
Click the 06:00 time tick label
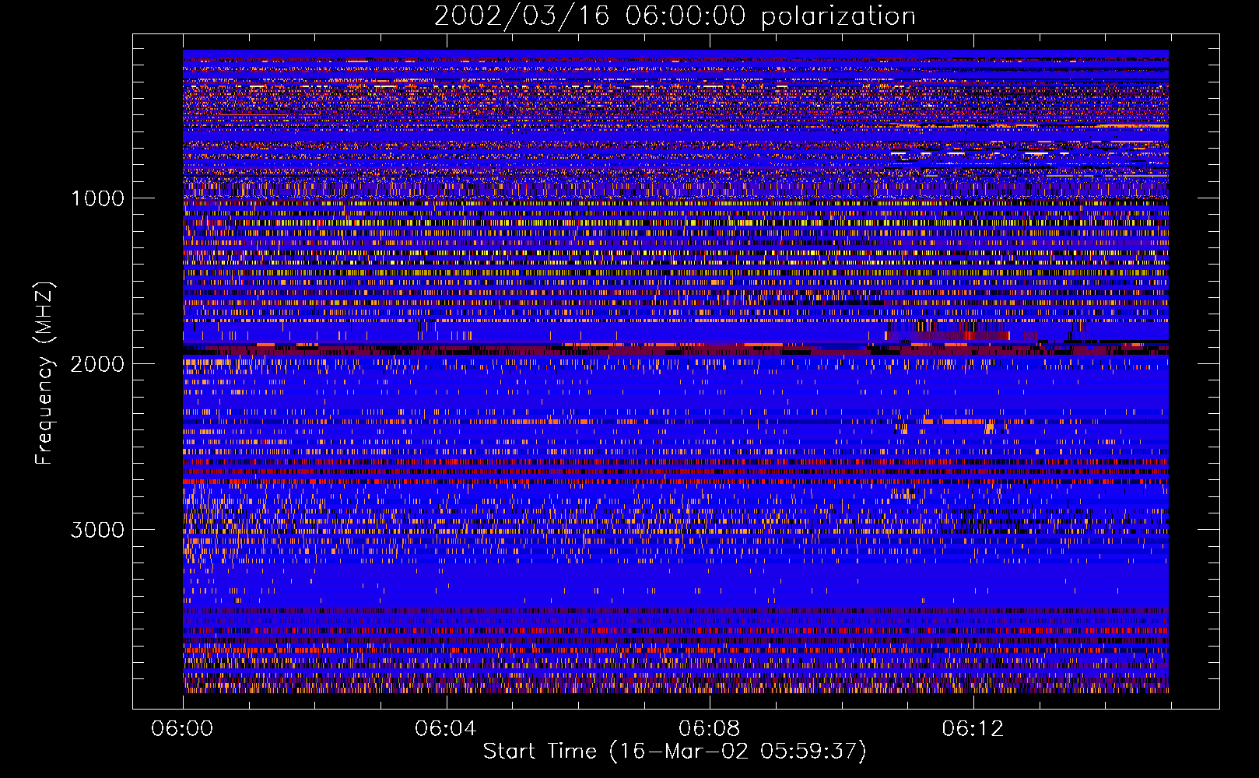[x=182, y=729]
